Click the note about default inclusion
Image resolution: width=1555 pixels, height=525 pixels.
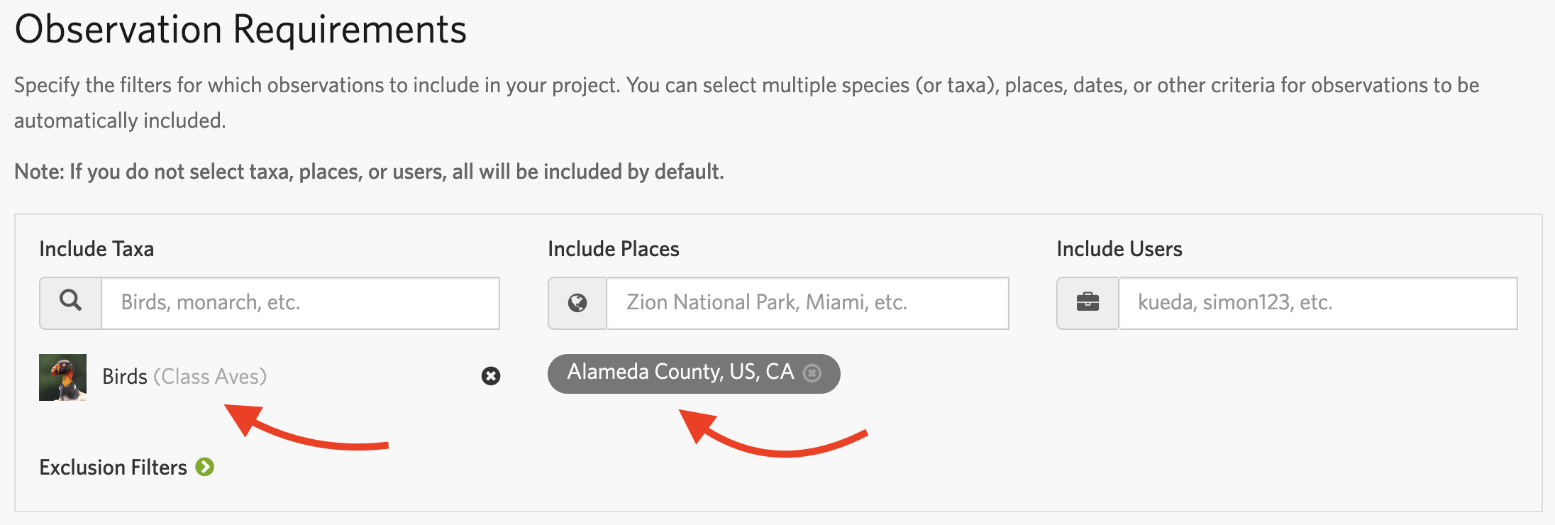pos(369,172)
